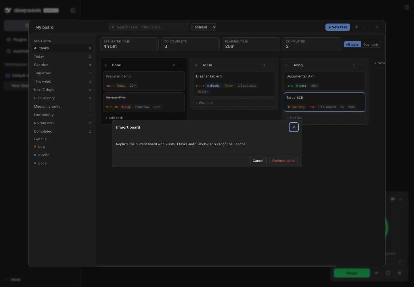Screen dimensions: 414x287
Task: Close the Import board dialog
Action: (294, 127)
